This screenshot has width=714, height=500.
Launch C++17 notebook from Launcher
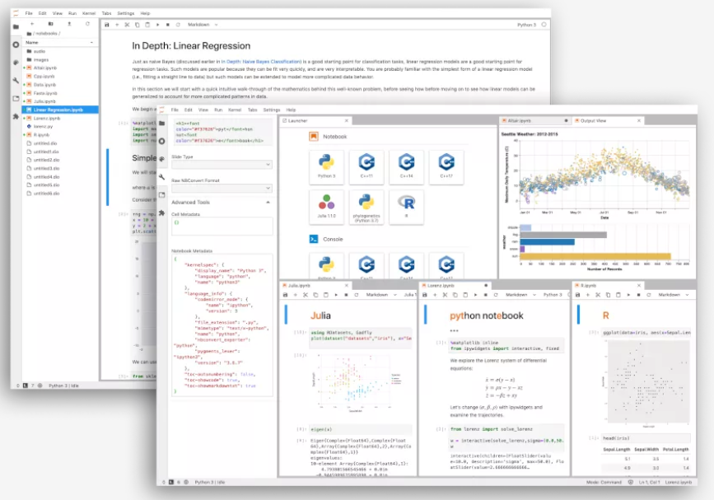[x=446, y=166]
